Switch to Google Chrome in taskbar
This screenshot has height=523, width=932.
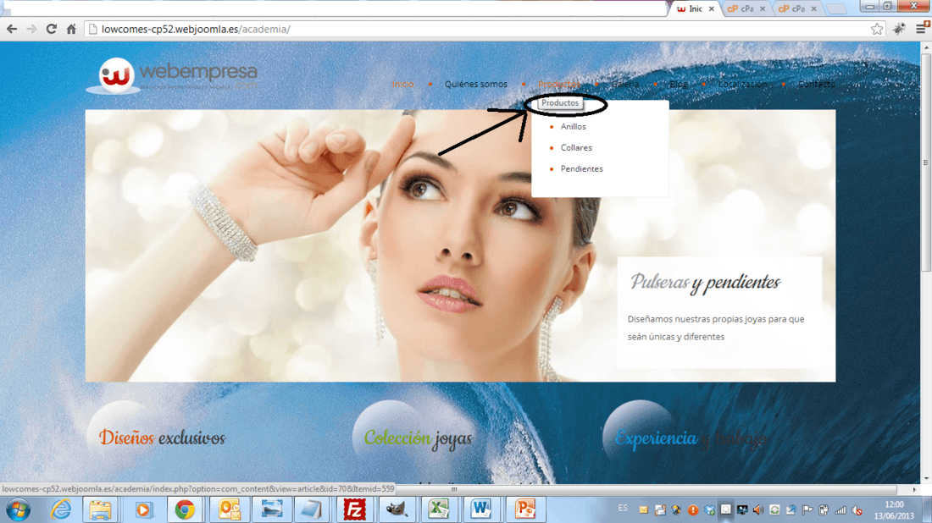point(185,510)
